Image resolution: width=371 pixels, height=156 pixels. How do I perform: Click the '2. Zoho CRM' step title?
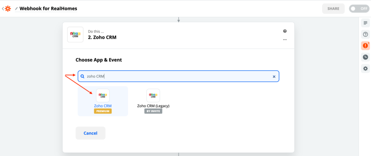102,37
